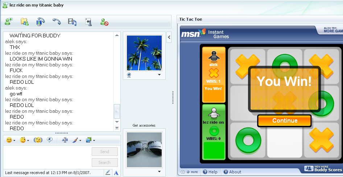Open my display picture options arrow
343x177 pixels.
point(159,172)
